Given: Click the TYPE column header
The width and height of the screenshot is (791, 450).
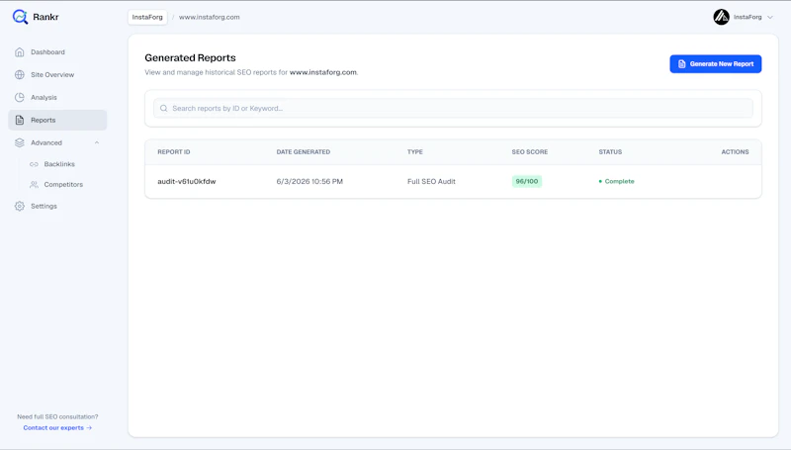Looking at the screenshot, I should [x=415, y=152].
